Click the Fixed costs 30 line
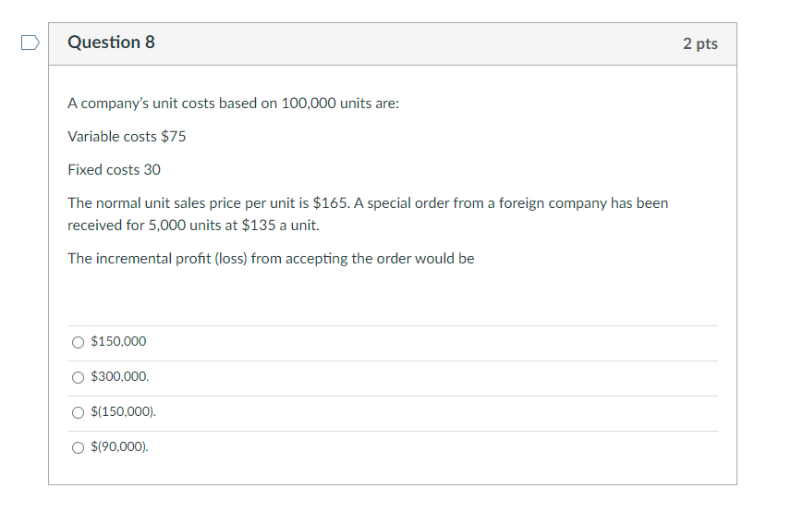791x513 pixels. 114,170
